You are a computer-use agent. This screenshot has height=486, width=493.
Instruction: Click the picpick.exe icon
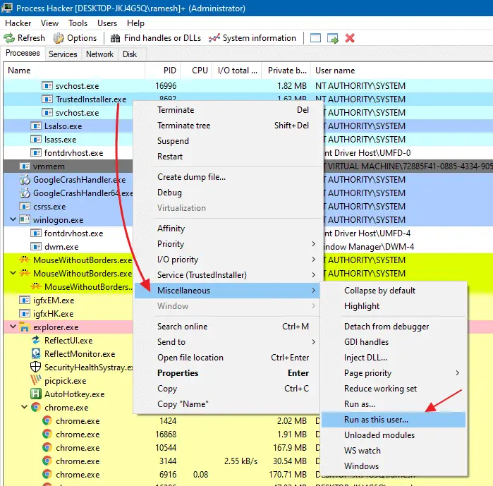(x=36, y=380)
